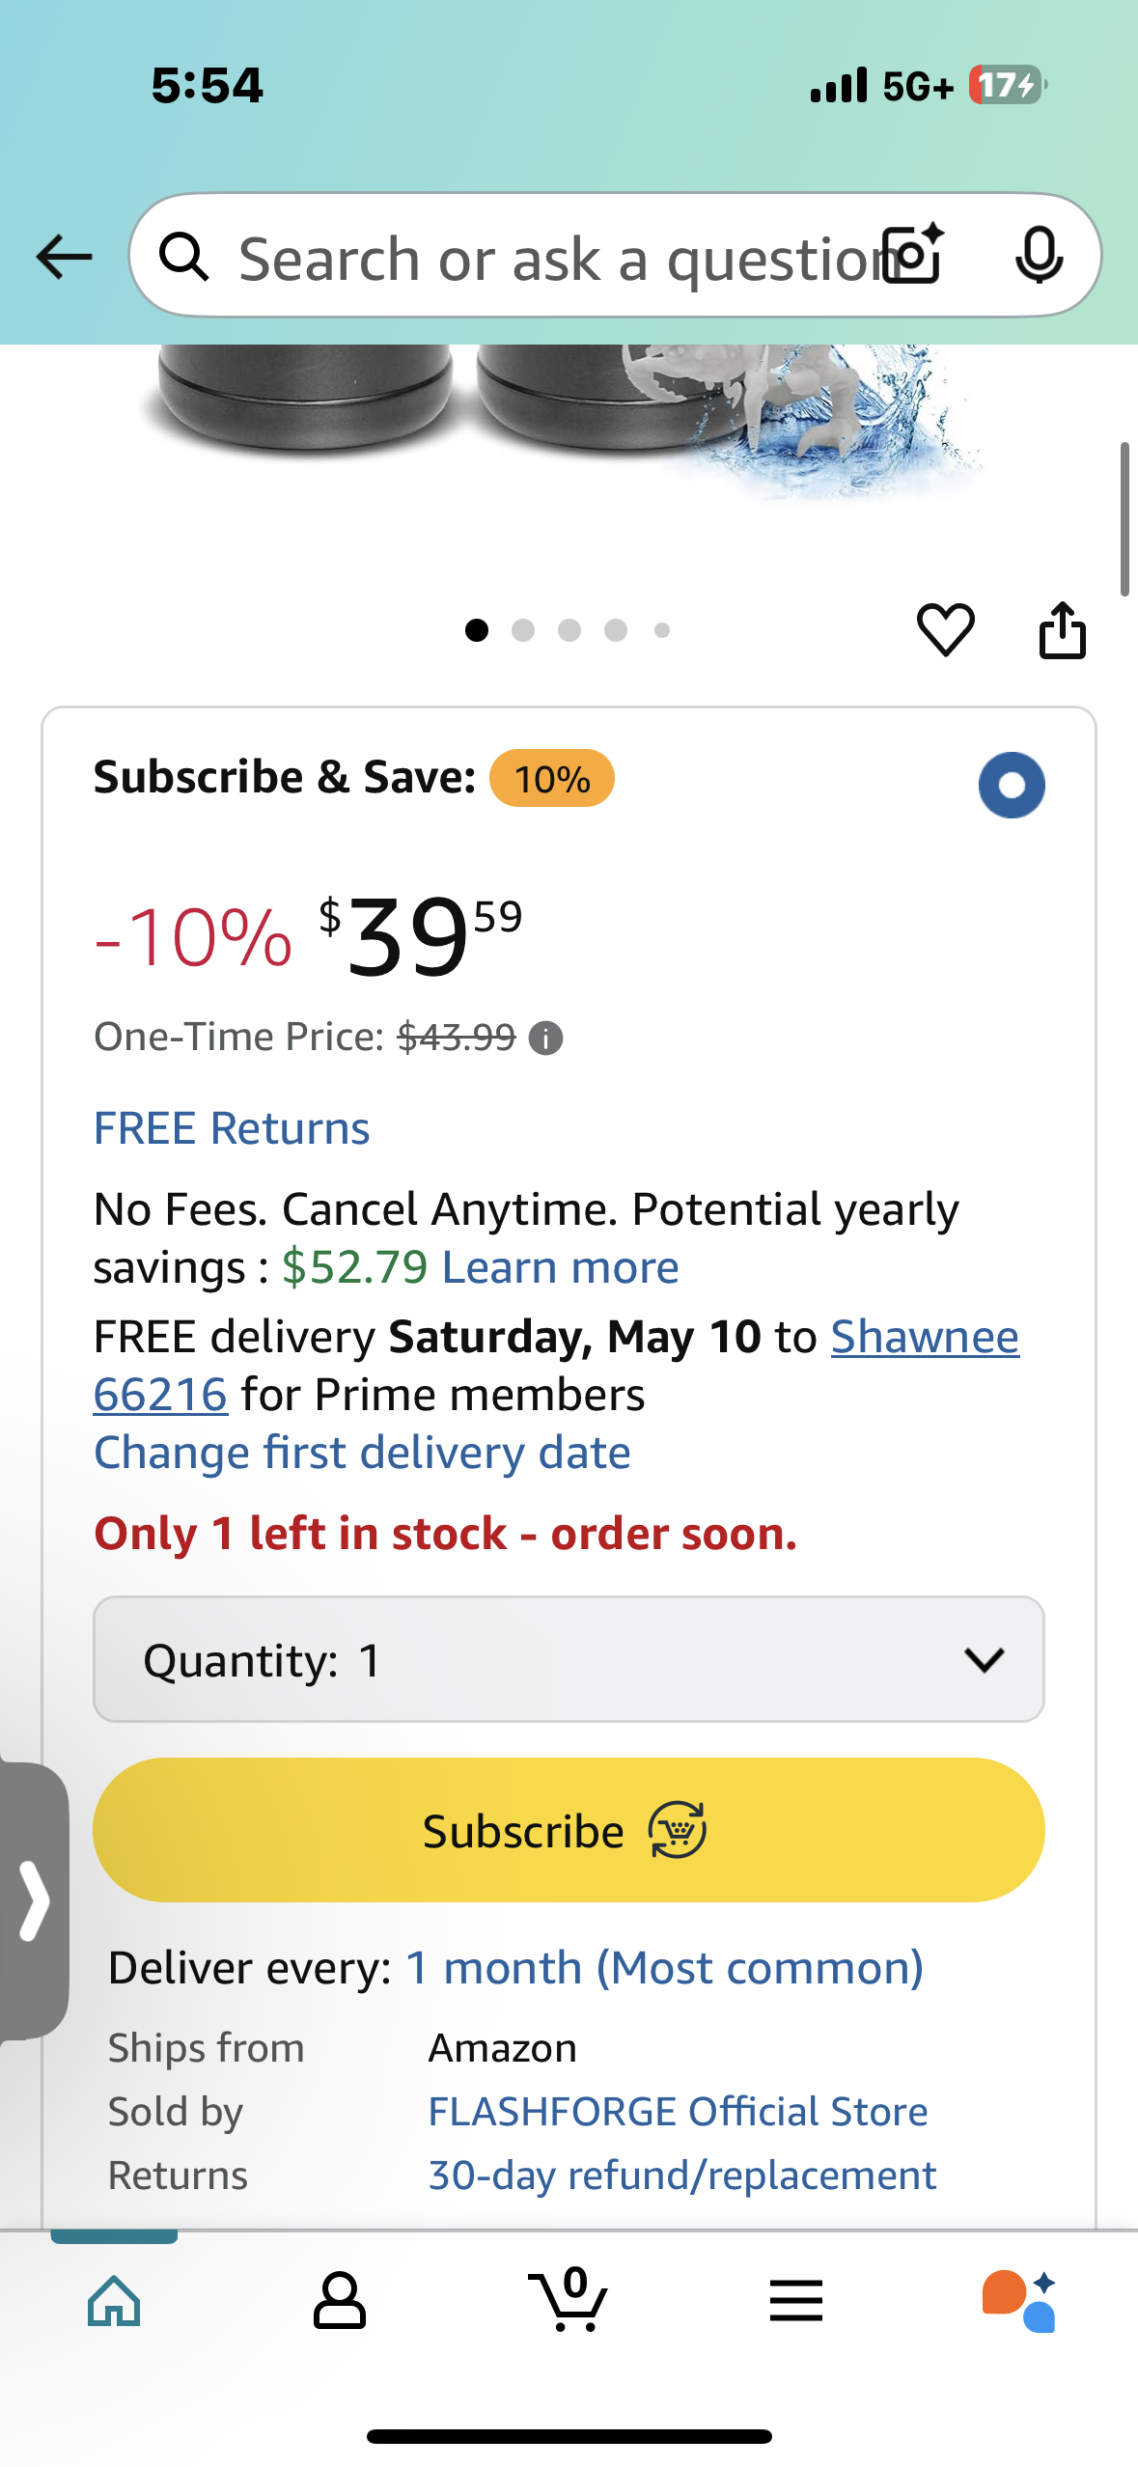The image size is (1138, 2467).
Task: Open the Quantity dropdown
Action: coord(569,1659)
